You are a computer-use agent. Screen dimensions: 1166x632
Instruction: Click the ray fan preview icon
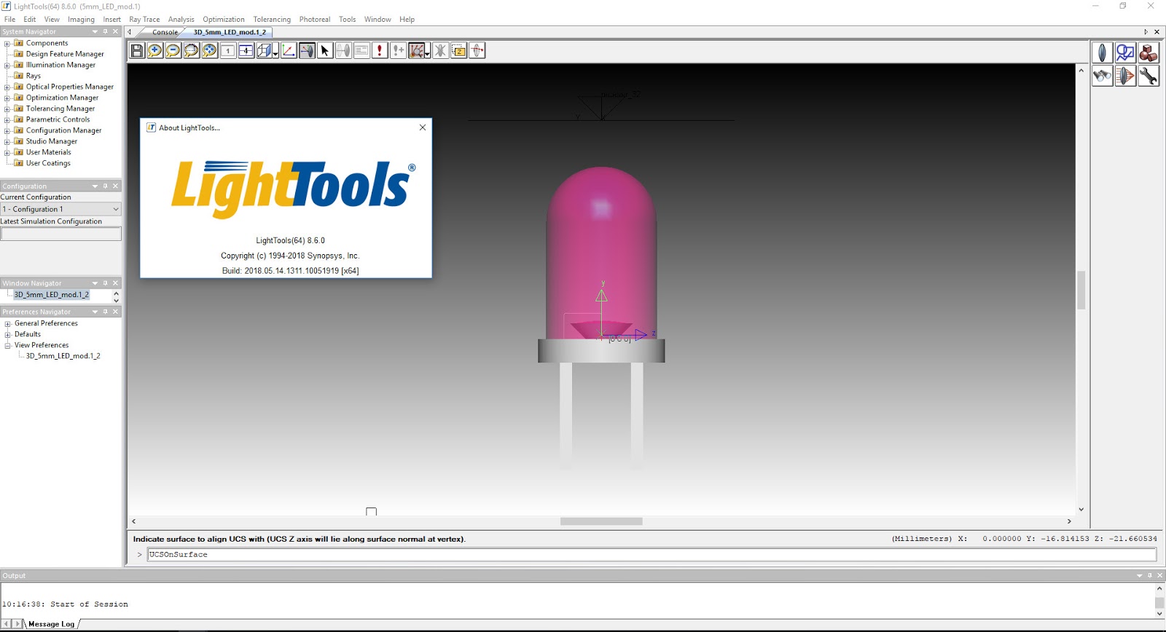point(416,50)
